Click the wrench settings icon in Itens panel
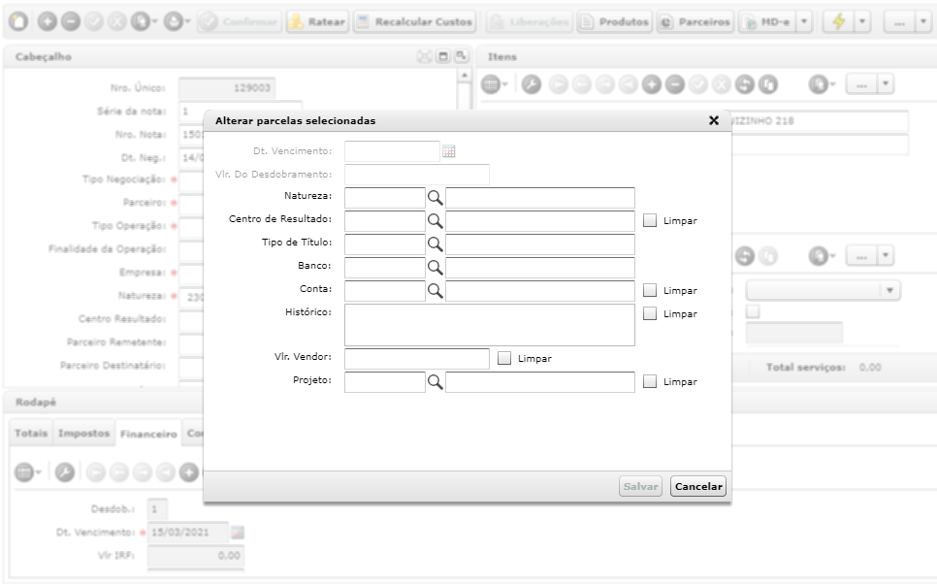Image resolution: width=937 pixels, height=584 pixels. (x=532, y=84)
